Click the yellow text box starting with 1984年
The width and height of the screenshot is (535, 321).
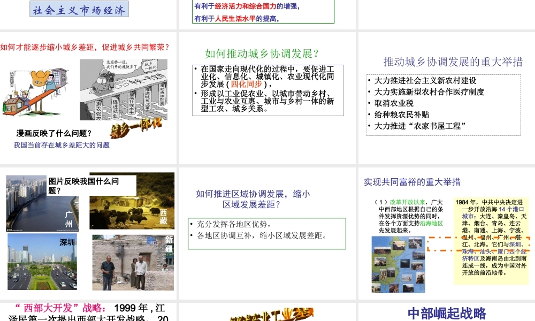coord(491,241)
